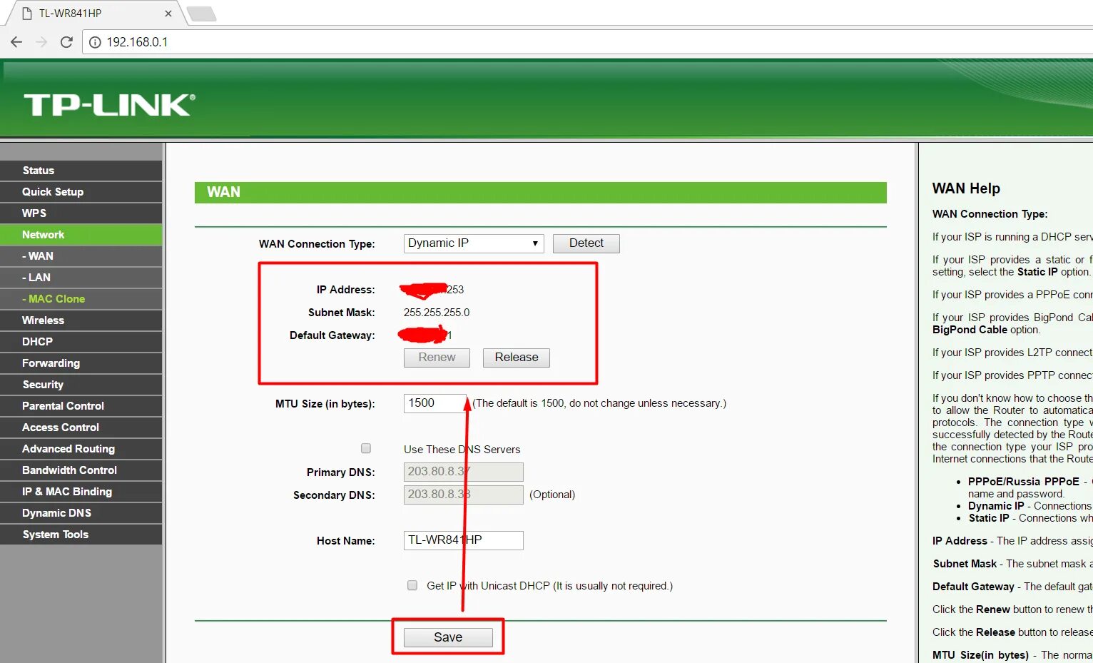Select MAC Clone under Network
This screenshot has width=1093, height=663.
point(56,298)
